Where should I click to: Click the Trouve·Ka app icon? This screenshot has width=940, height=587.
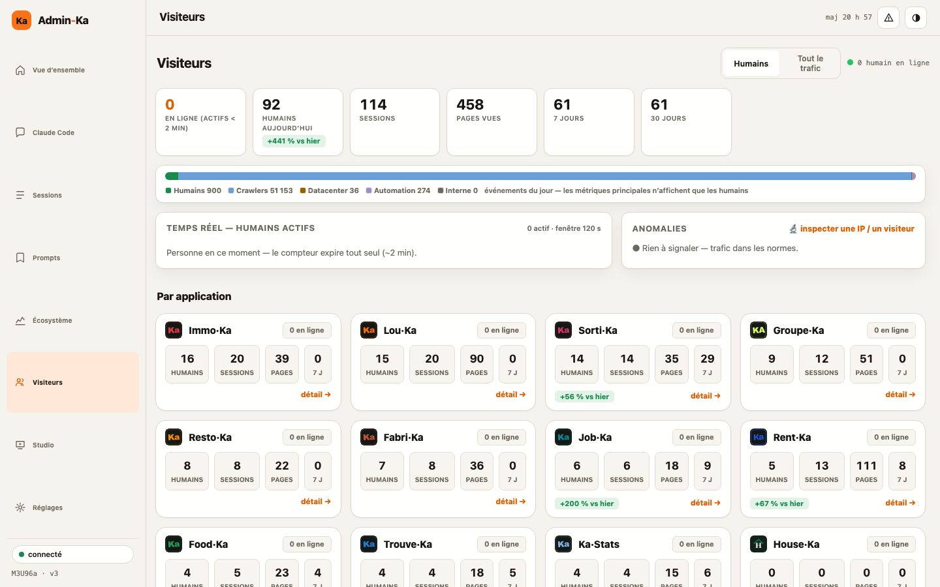[x=369, y=544]
